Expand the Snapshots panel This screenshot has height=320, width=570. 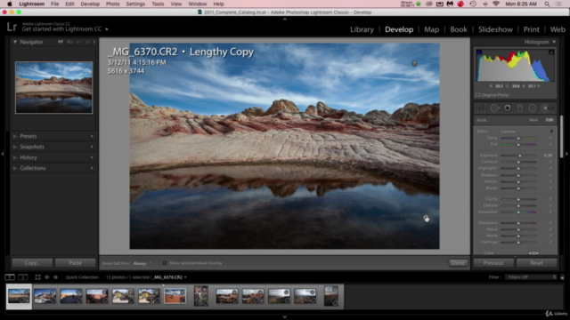[15, 147]
